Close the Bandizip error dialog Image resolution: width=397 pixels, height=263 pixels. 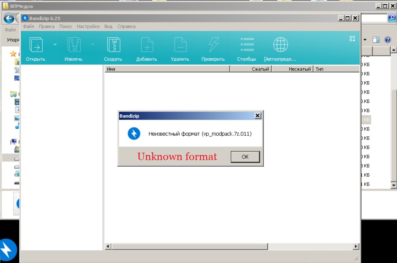click(x=257, y=116)
